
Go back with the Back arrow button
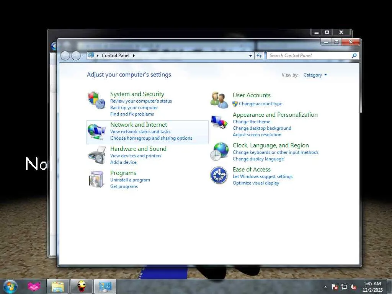(x=65, y=56)
